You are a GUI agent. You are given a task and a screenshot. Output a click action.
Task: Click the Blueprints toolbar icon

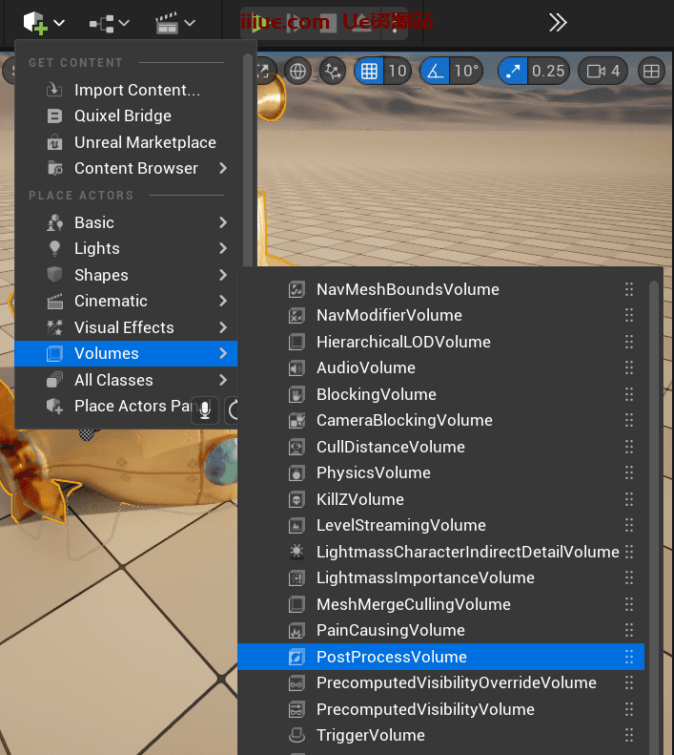101,21
